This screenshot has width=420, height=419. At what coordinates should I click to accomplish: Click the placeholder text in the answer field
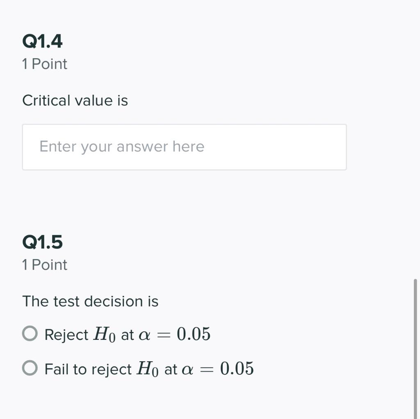[121, 146]
